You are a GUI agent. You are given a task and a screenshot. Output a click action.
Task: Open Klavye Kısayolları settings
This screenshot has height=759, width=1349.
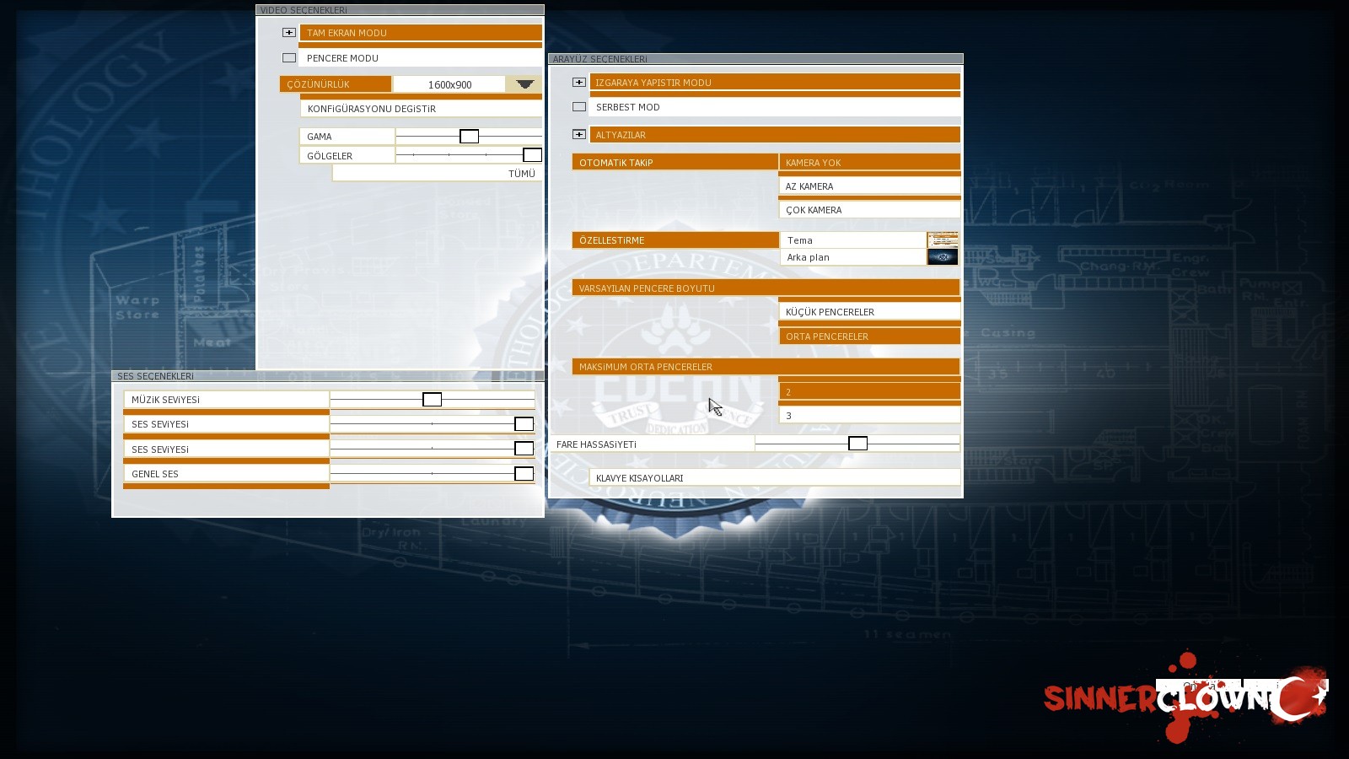pos(775,478)
